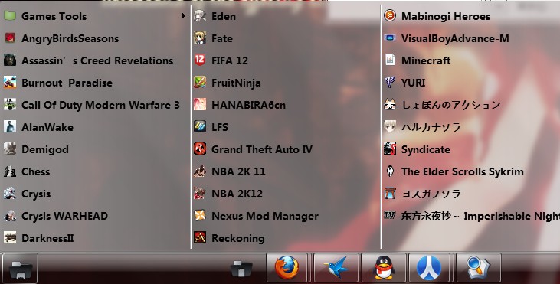Open the blue circular app on taskbar
Screen dimensions: 560x284
coord(429,268)
